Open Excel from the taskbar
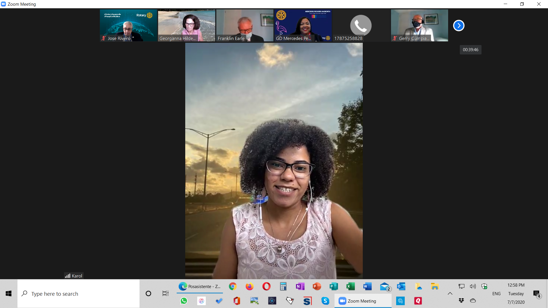 (350, 286)
